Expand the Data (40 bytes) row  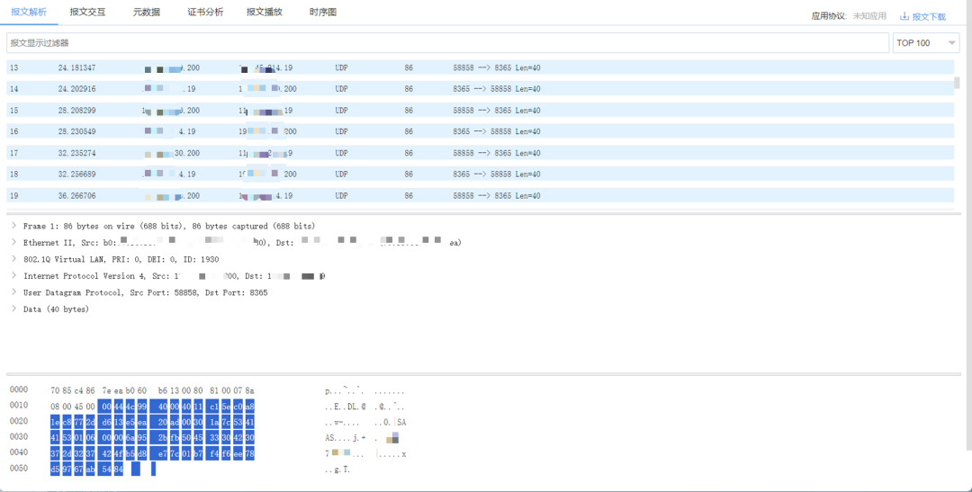tap(13, 309)
